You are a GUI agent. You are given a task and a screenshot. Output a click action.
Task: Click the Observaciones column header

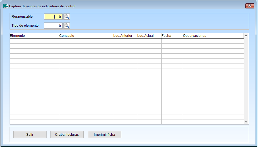(213, 36)
